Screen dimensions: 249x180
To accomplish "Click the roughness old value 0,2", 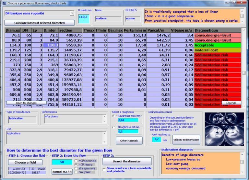I will [x=128, y=132].
